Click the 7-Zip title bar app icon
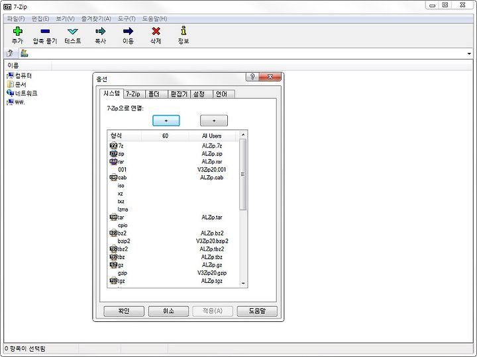The image size is (477, 357). click(7, 7)
